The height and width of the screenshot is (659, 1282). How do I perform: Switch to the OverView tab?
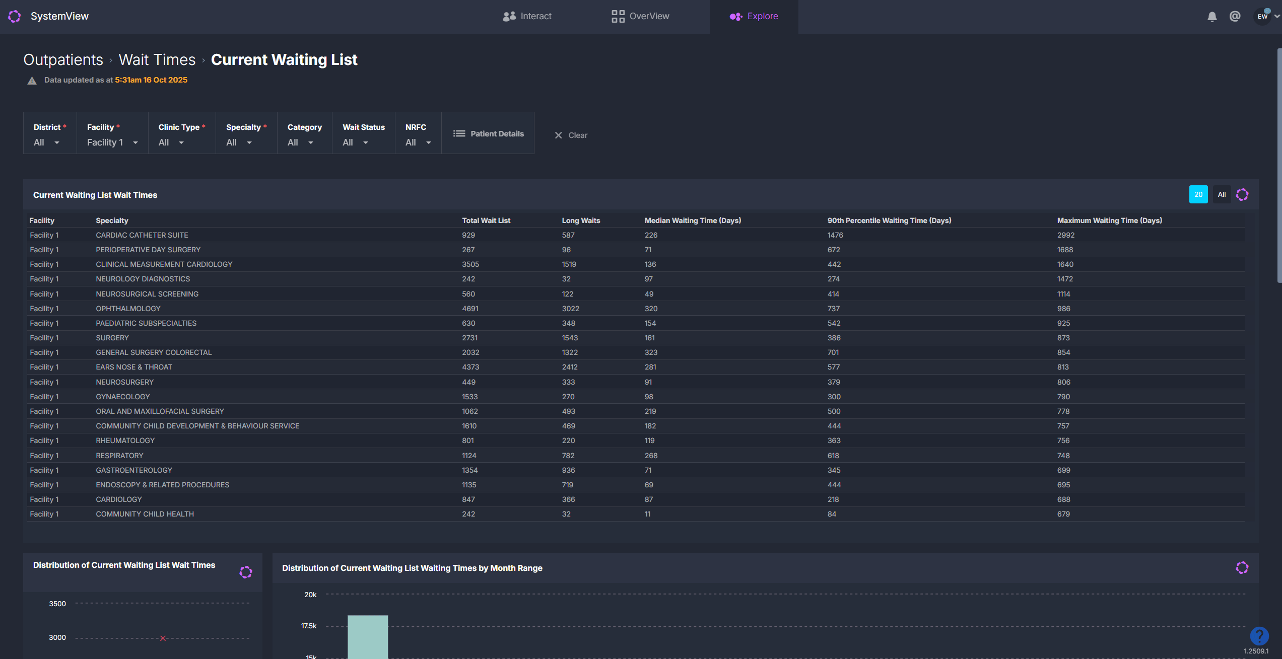point(641,17)
